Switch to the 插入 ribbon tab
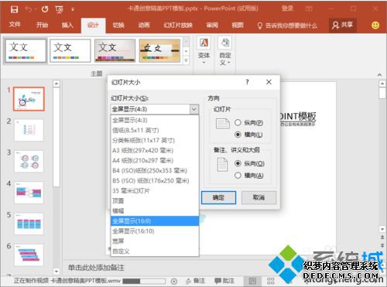The height and width of the screenshot is (287, 387). (x=67, y=25)
